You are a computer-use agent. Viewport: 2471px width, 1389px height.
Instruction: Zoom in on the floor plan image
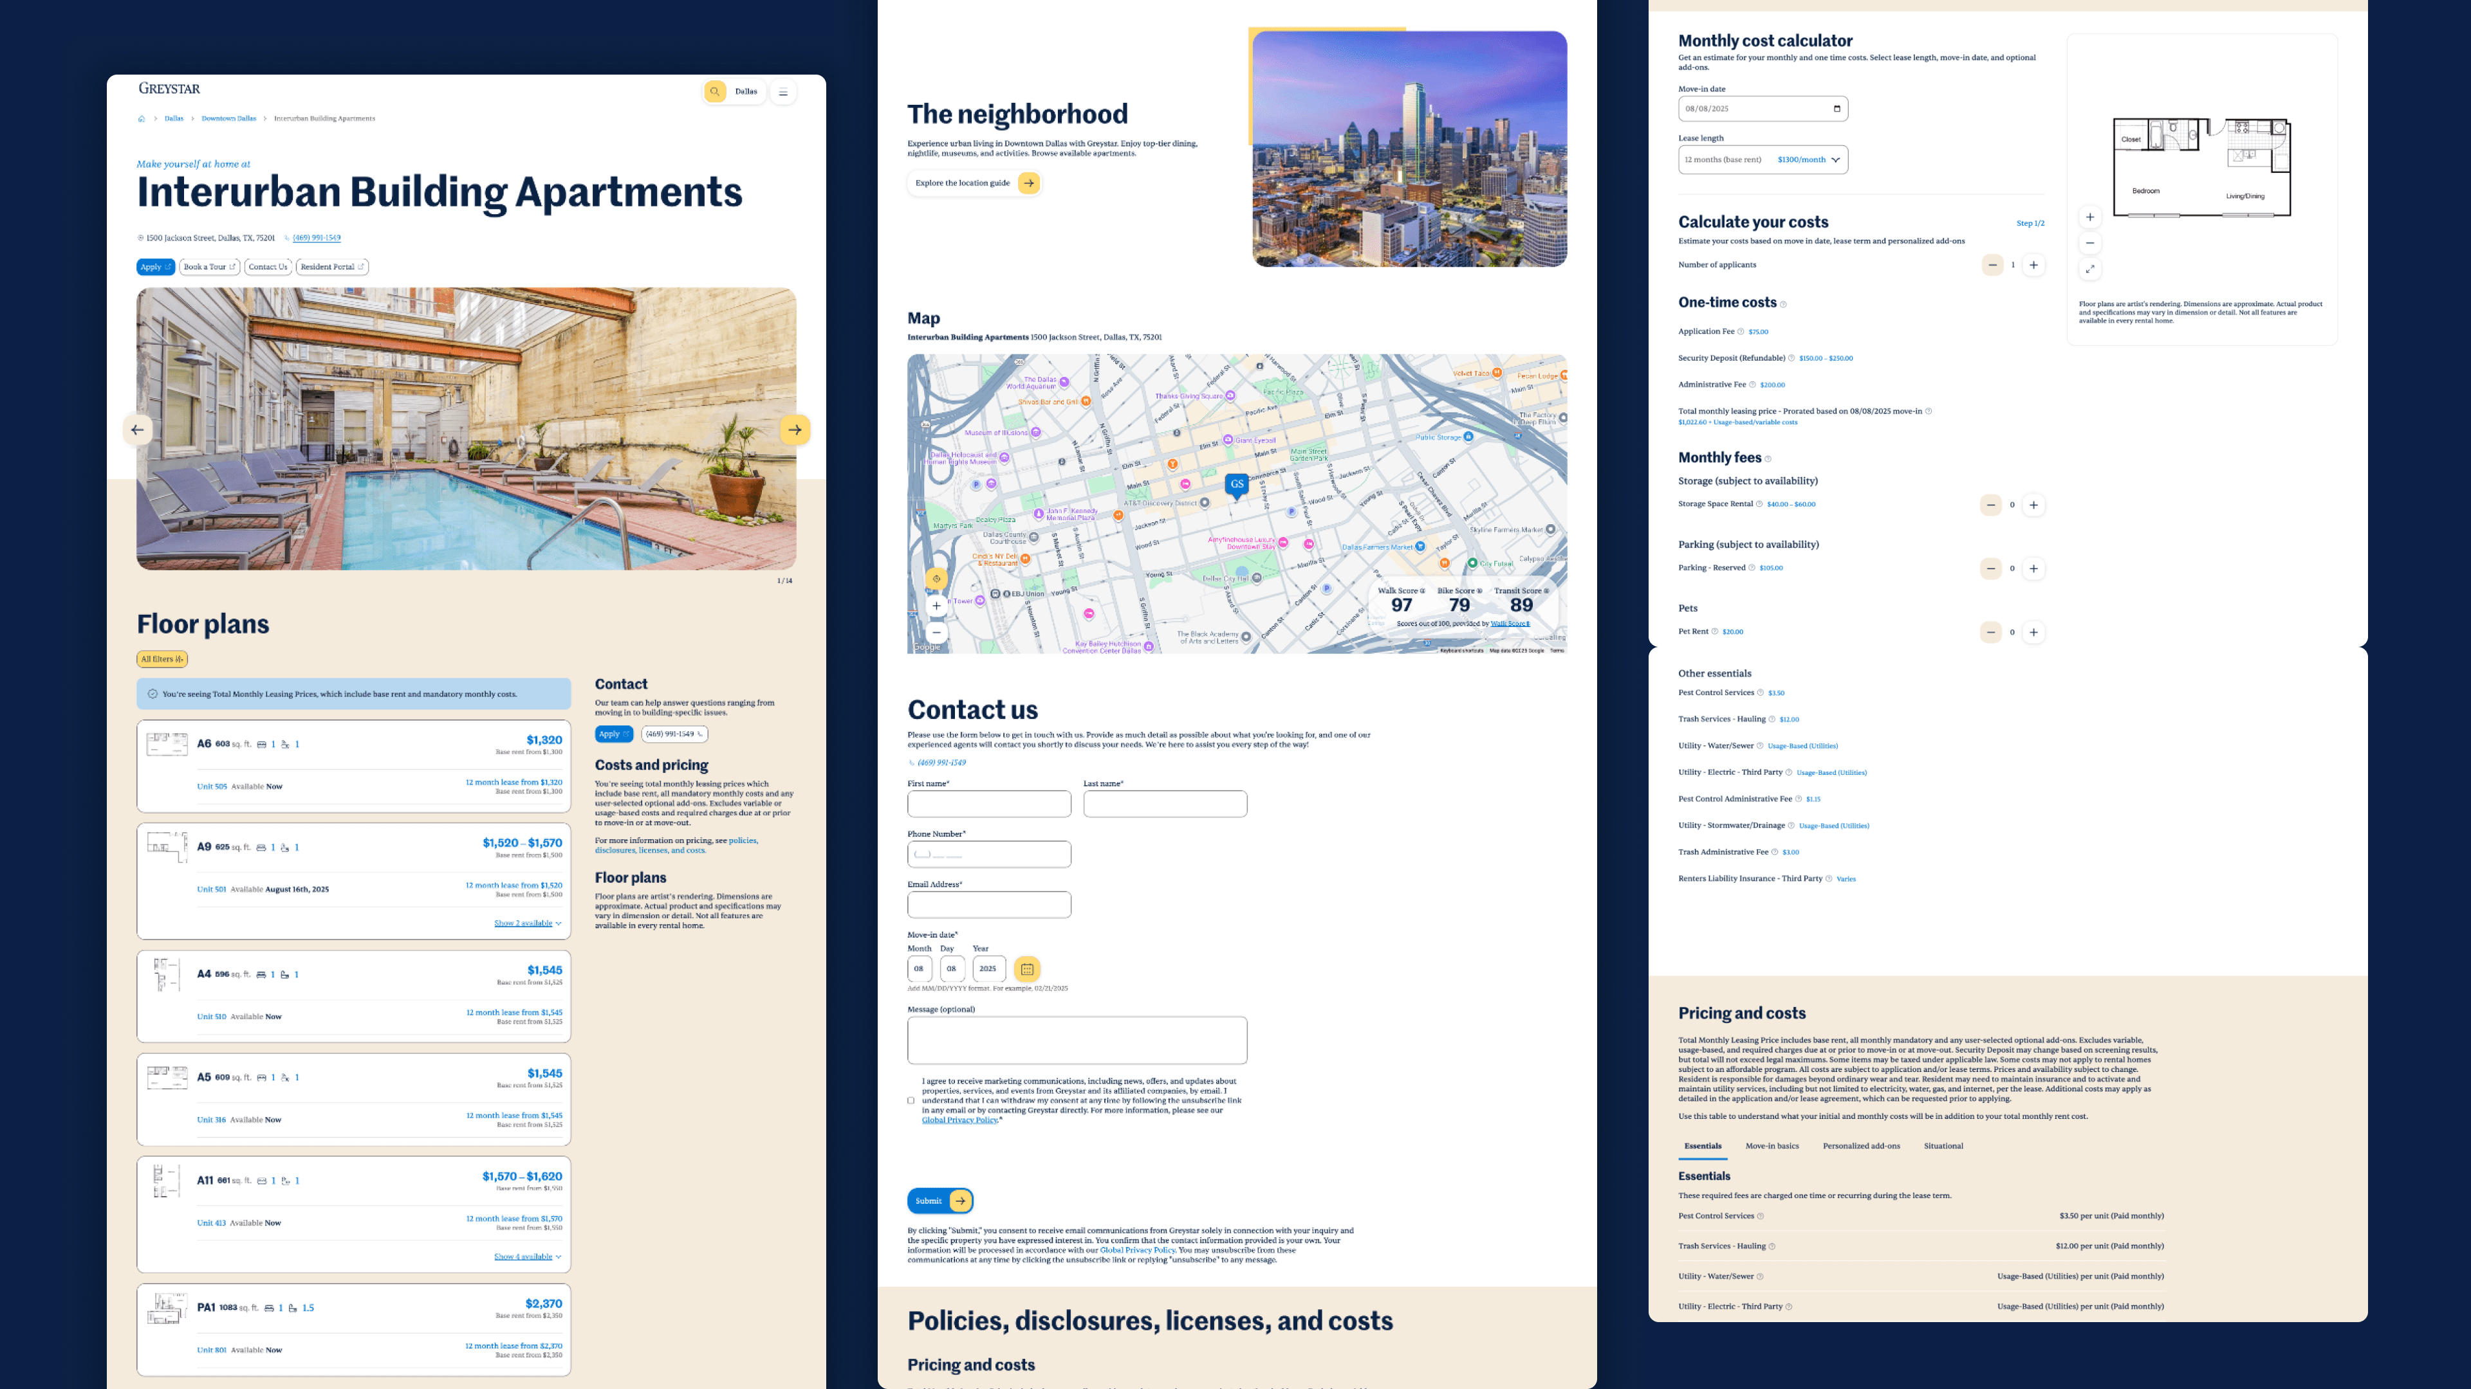(2090, 217)
